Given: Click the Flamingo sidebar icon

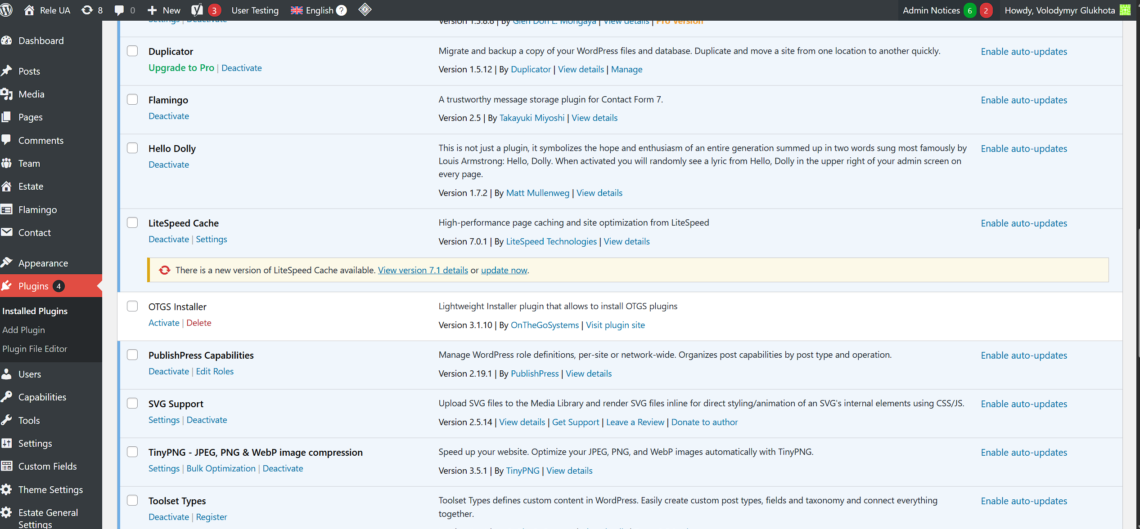Looking at the screenshot, I should pyautogui.click(x=6, y=209).
